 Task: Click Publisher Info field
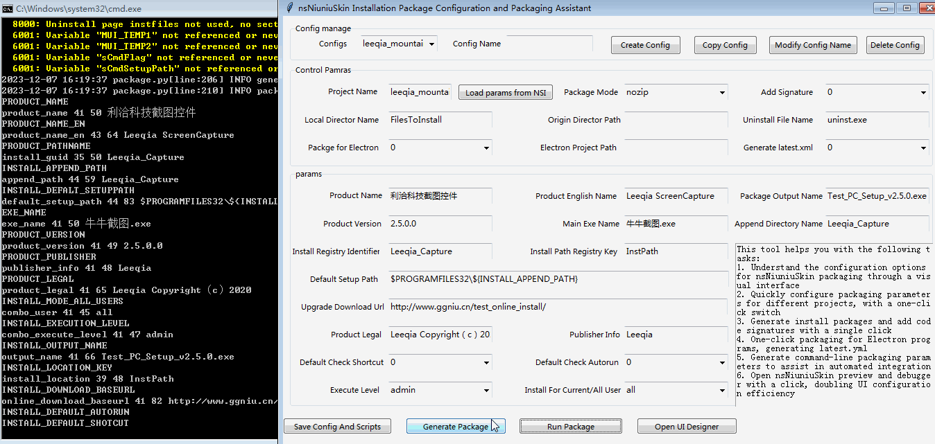[x=676, y=335]
